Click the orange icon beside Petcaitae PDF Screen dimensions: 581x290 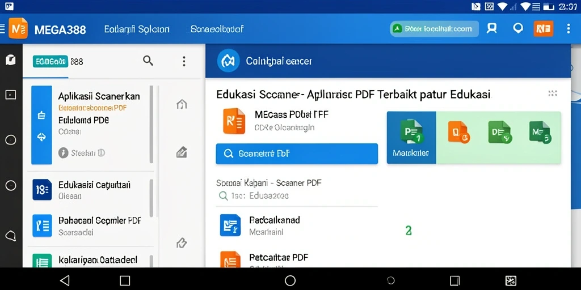pyautogui.click(x=230, y=259)
